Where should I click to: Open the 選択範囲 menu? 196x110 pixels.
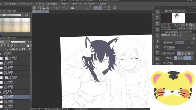[x=53, y=4]
